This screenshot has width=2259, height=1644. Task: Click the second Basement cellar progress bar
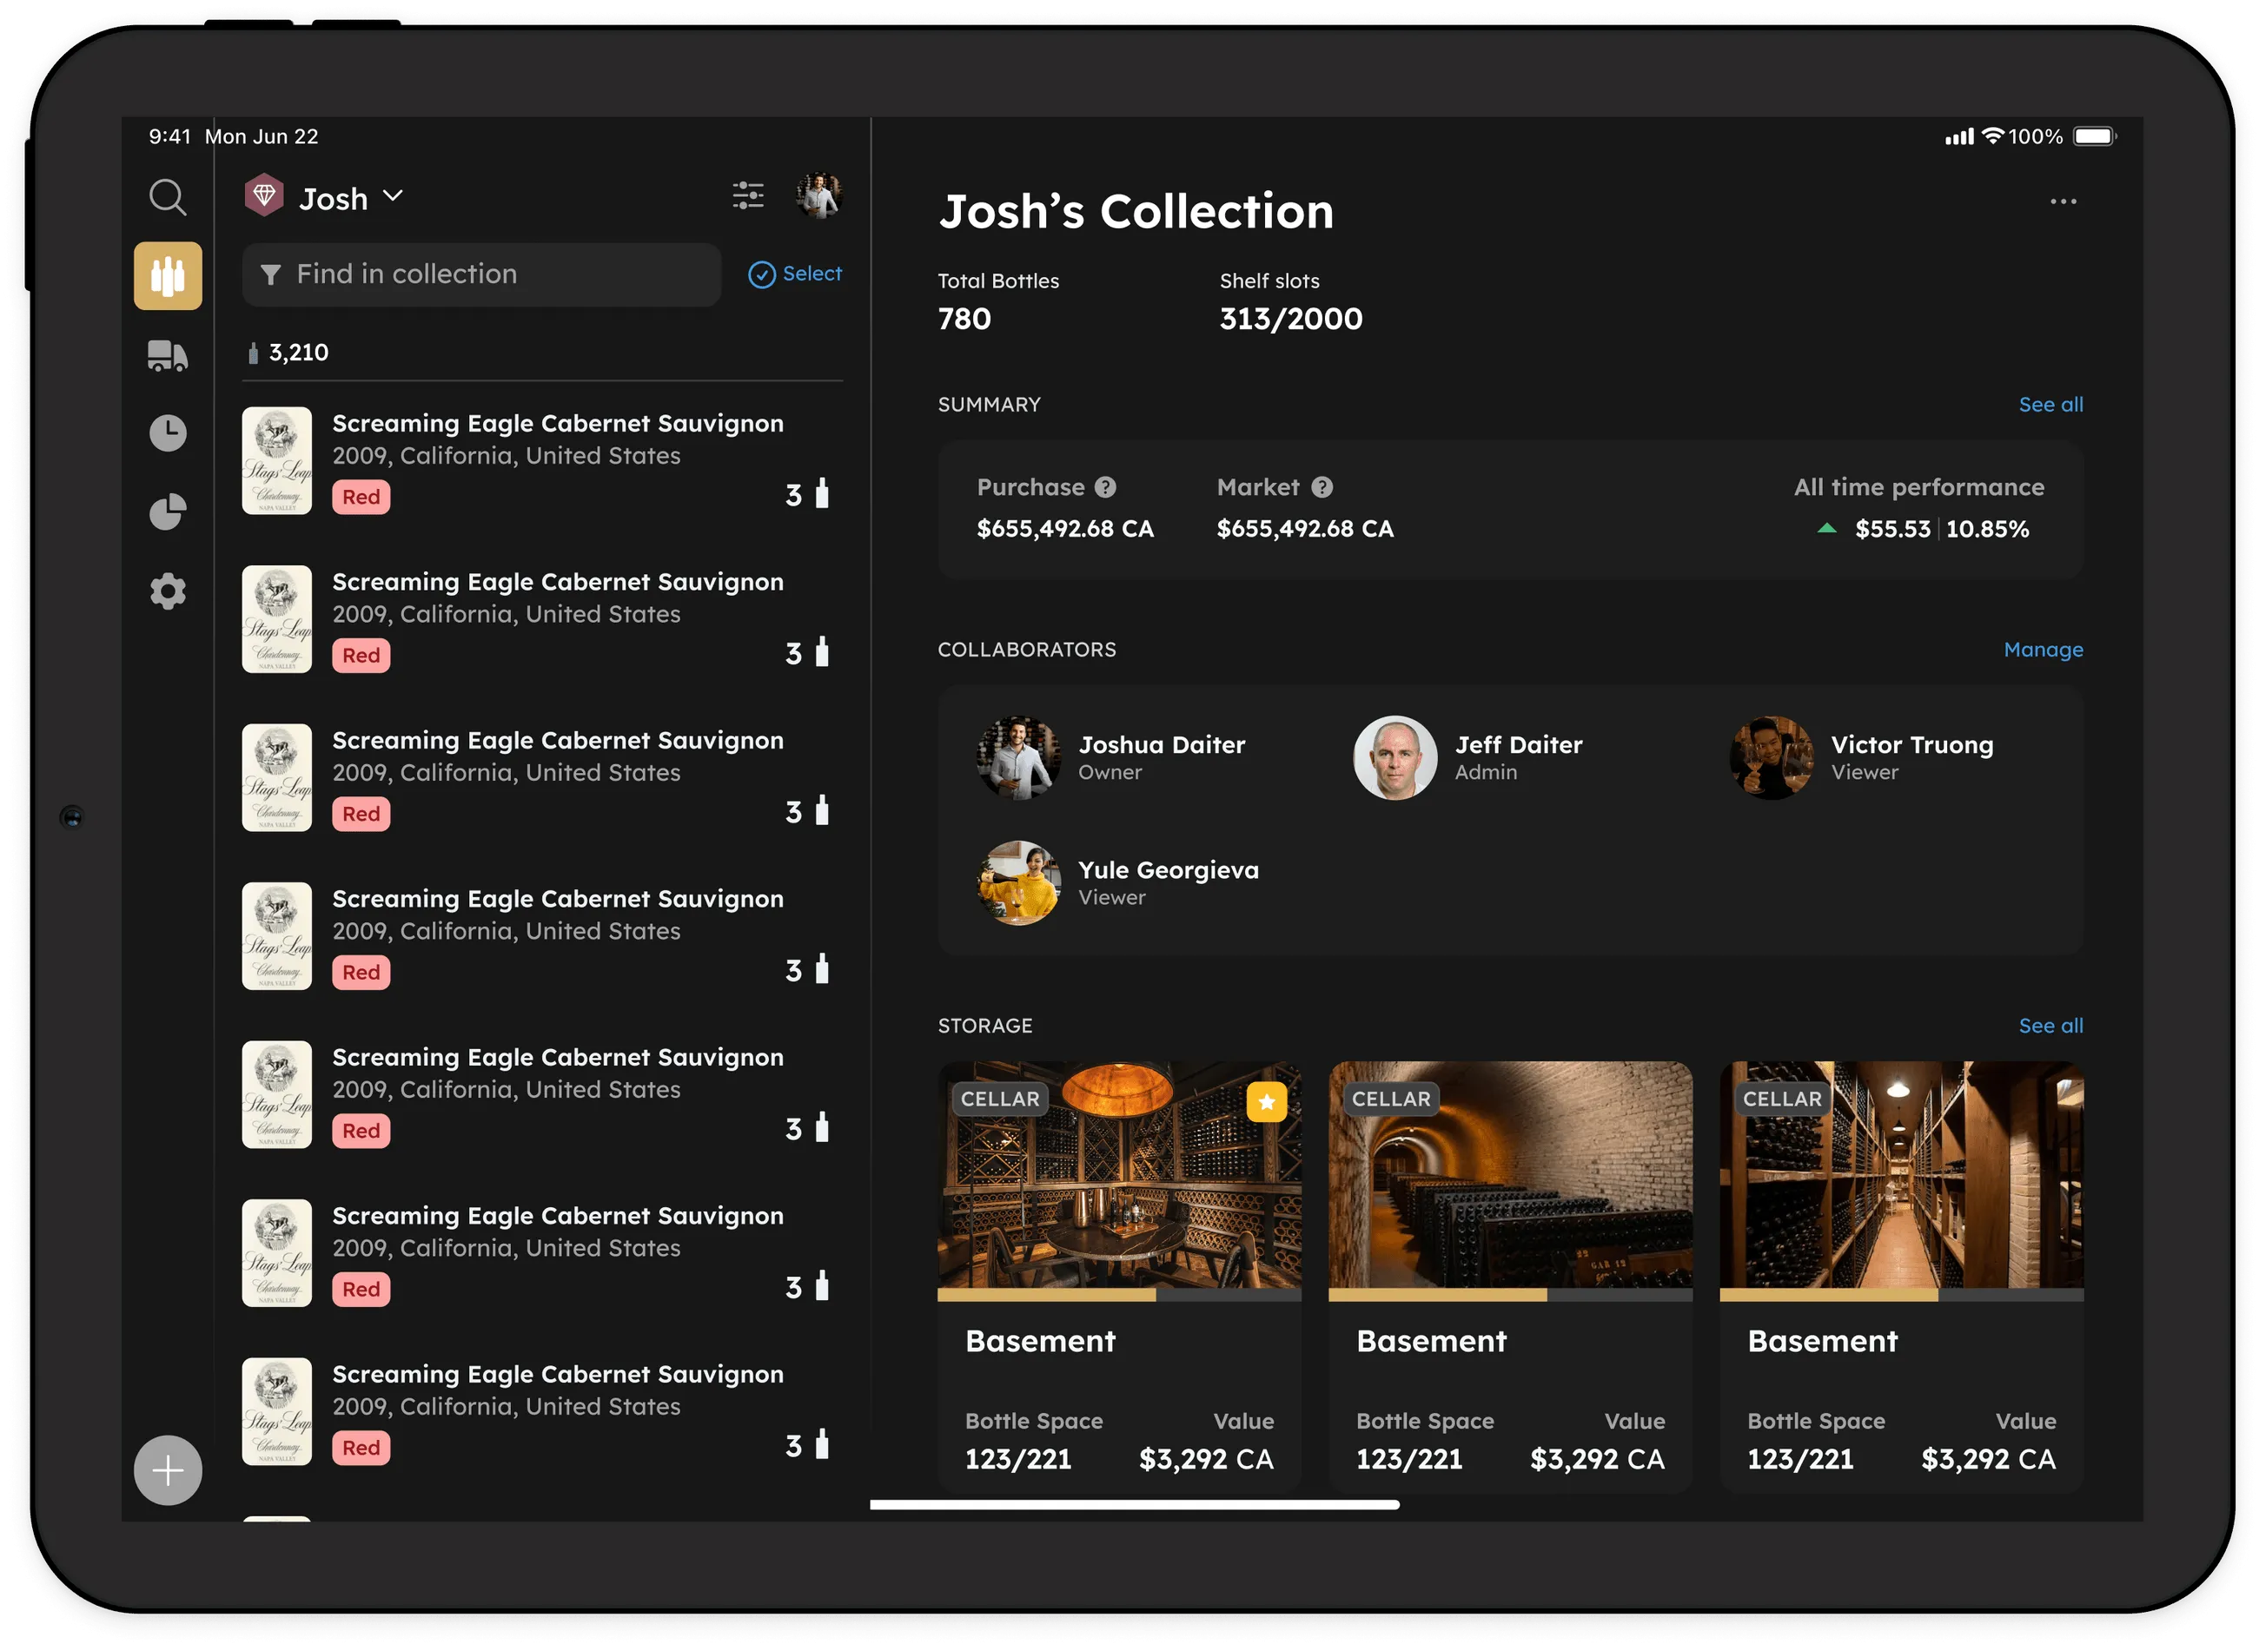[x=1510, y=1295]
